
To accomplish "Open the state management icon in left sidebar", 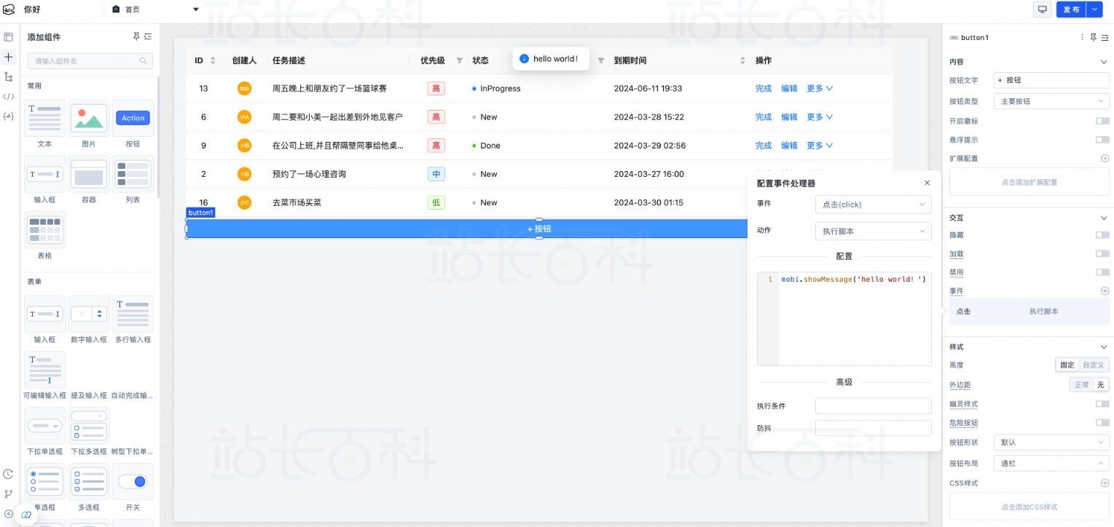I will click(x=9, y=115).
